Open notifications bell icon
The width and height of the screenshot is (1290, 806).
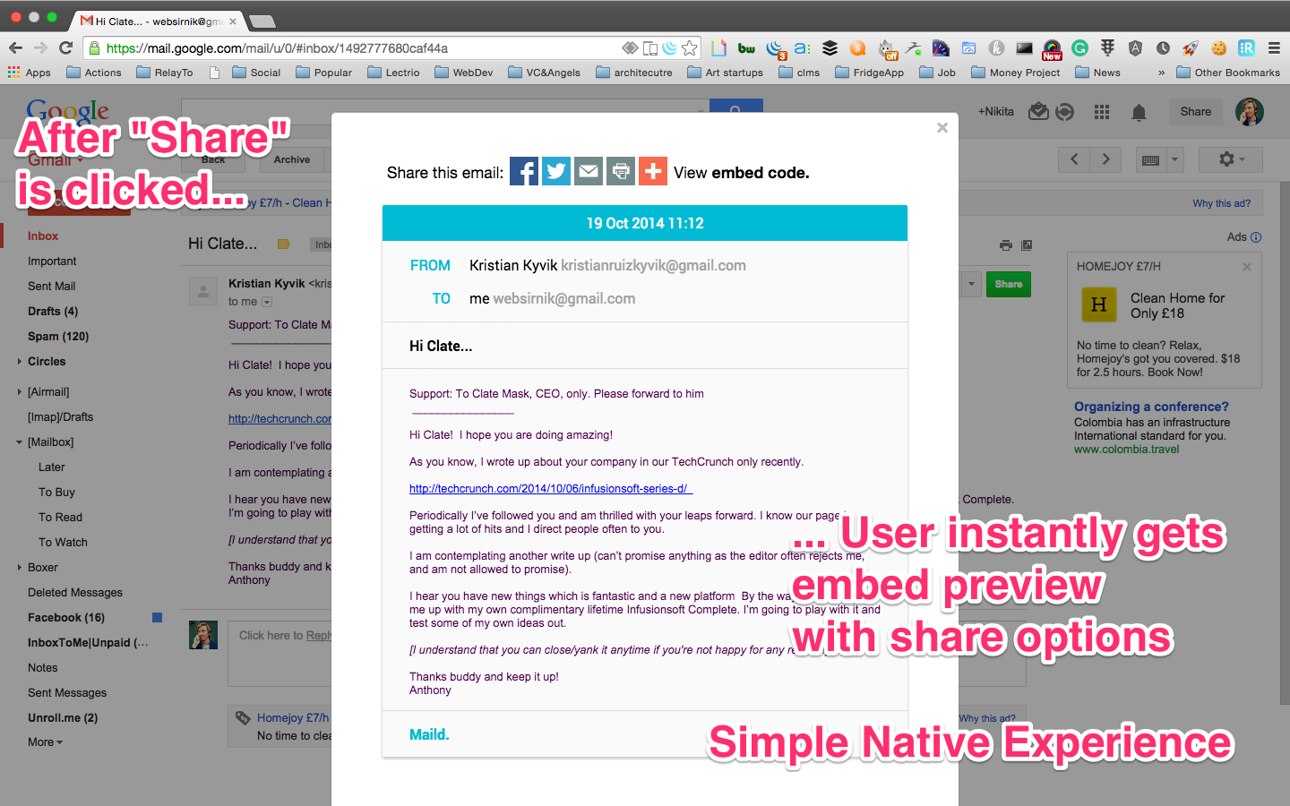(1139, 112)
